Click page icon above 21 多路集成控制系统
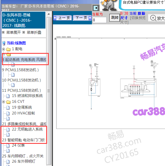Image resolution: width=165 pixels, height=166 pixels. 8,119
